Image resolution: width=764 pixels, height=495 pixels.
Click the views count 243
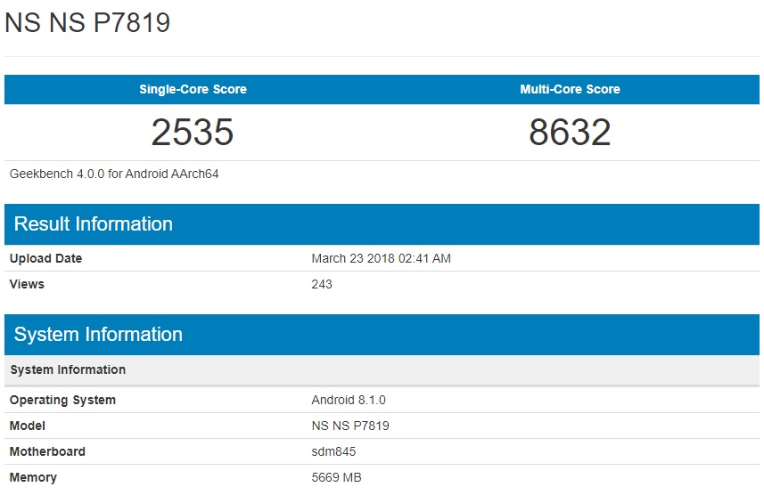click(x=322, y=284)
